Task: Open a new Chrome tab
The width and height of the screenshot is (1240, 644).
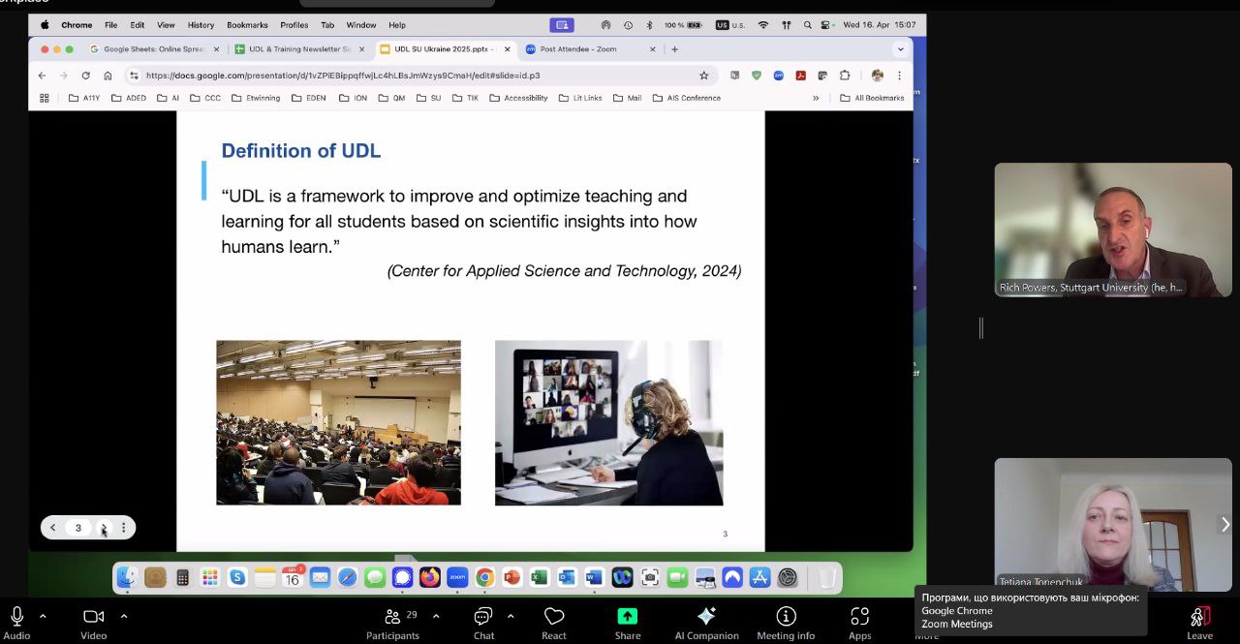Action: click(x=674, y=49)
